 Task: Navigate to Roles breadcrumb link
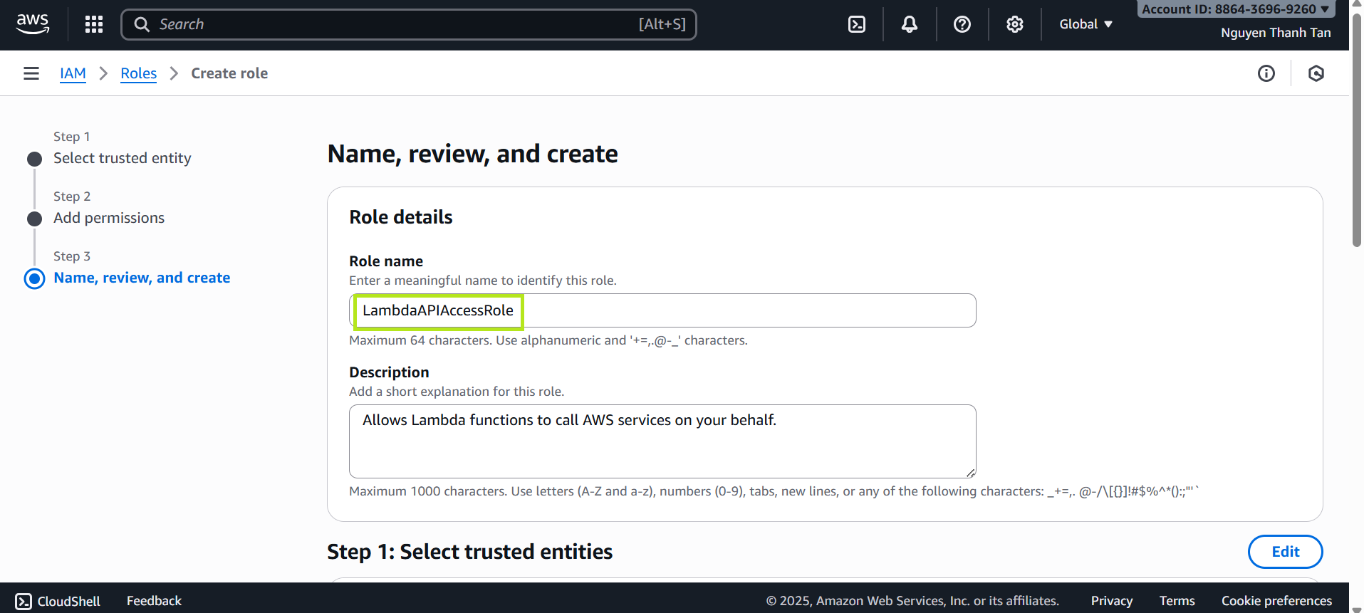tap(138, 73)
